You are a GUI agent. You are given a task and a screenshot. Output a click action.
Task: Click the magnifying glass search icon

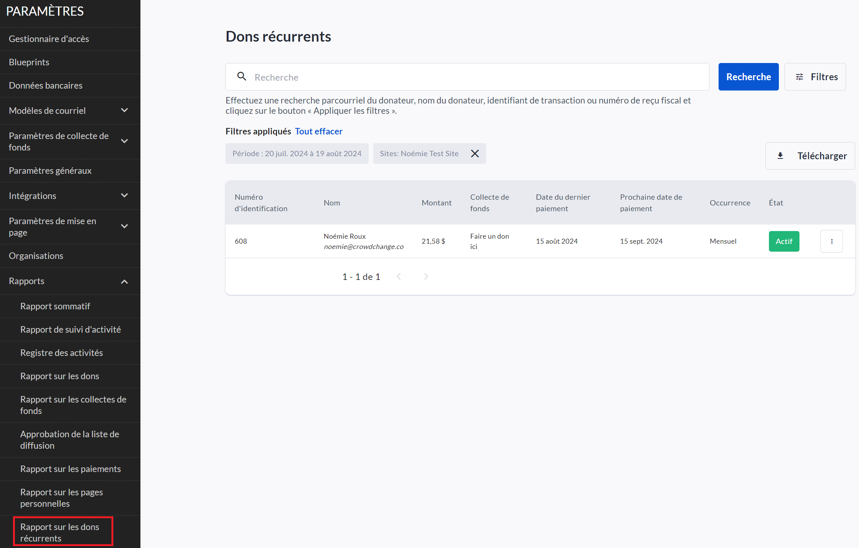click(x=242, y=76)
